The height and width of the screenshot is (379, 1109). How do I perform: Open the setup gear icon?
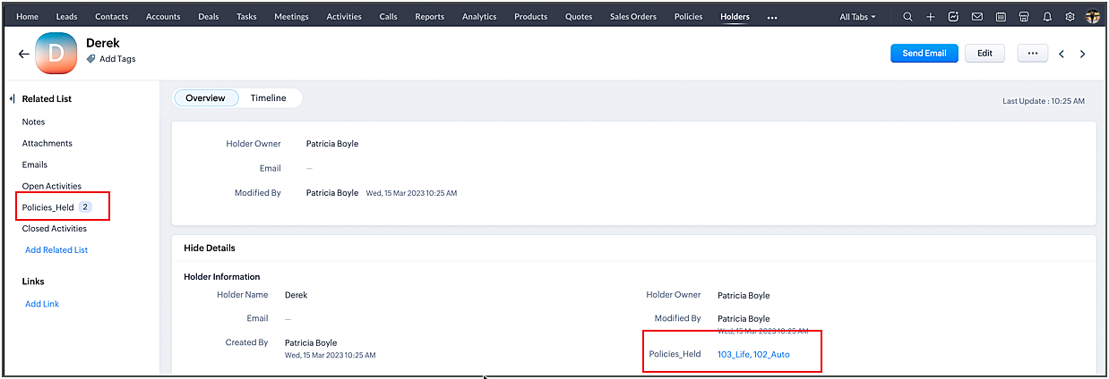pyautogui.click(x=1070, y=17)
